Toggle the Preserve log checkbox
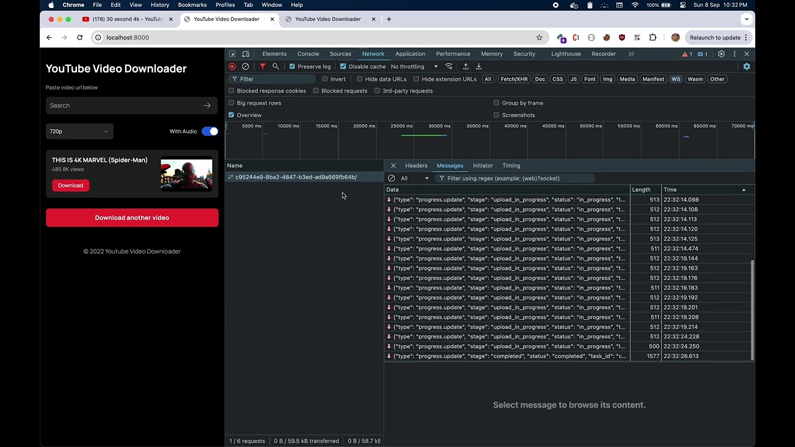 click(x=292, y=66)
